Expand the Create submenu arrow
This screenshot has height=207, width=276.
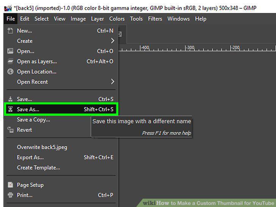(x=113, y=41)
